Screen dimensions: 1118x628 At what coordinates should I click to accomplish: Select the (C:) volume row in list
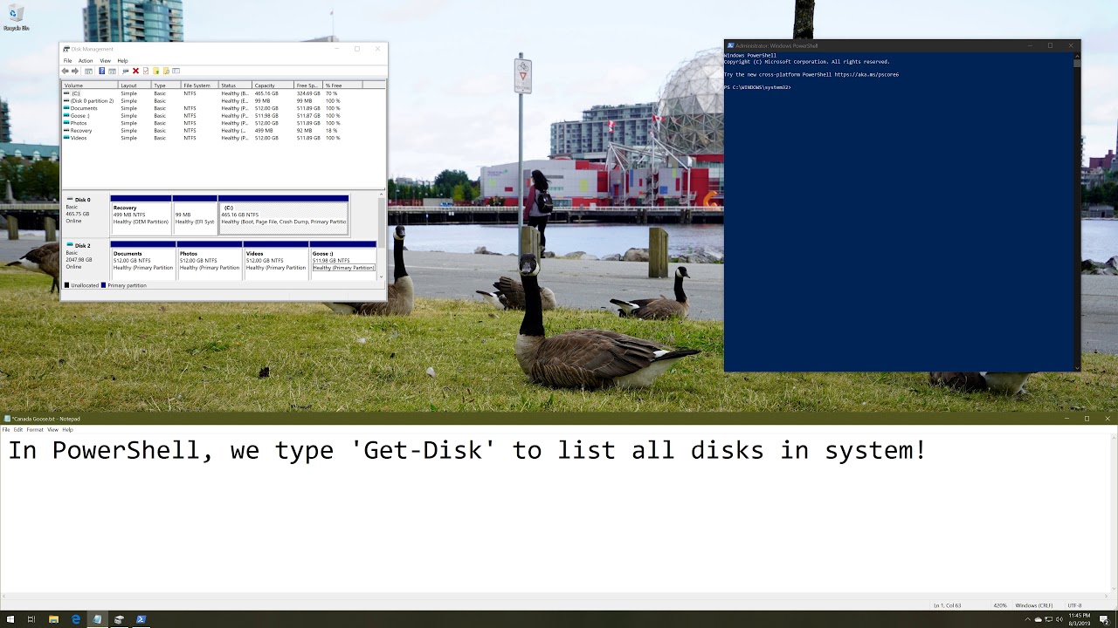click(223, 93)
